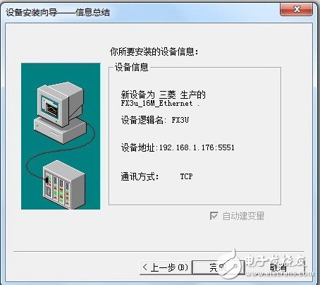Click the heading 你所要安装的设备信息
The height and width of the screenshot is (285, 320).
pyautogui.click(x=154, y=51)
